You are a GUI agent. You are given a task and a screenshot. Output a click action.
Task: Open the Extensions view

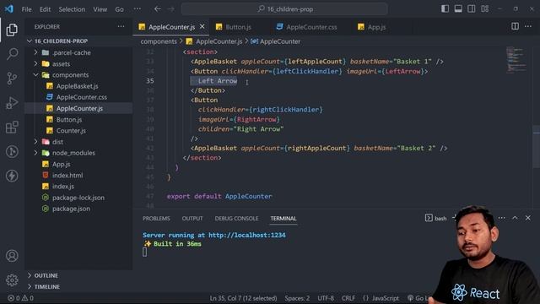pos(12,128)
